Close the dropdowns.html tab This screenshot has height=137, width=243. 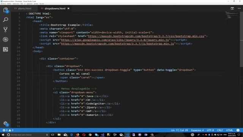point(68,8)
